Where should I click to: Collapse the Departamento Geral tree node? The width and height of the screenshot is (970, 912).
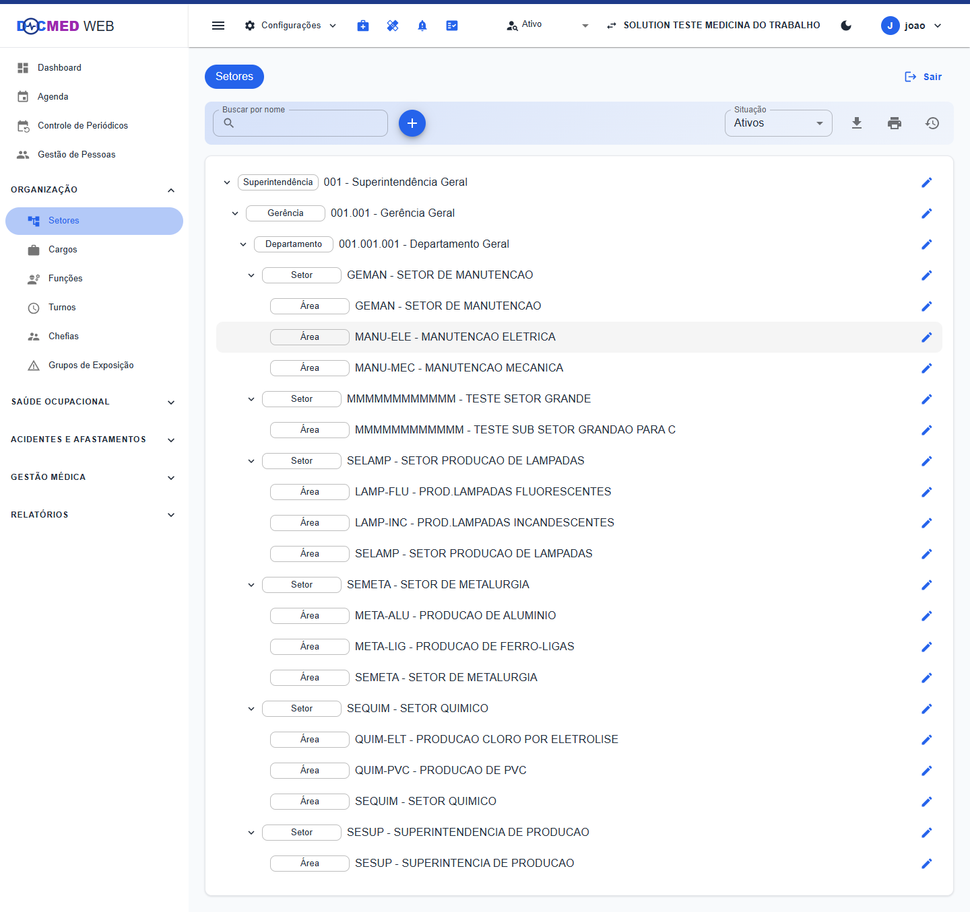pyautogui.click(x=243, y=244)
